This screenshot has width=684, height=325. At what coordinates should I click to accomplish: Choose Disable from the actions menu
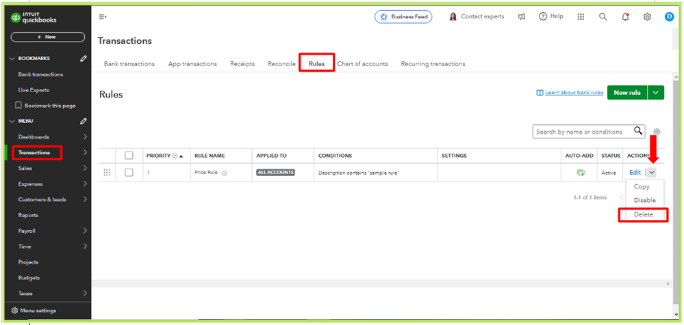tap(645, 200)
